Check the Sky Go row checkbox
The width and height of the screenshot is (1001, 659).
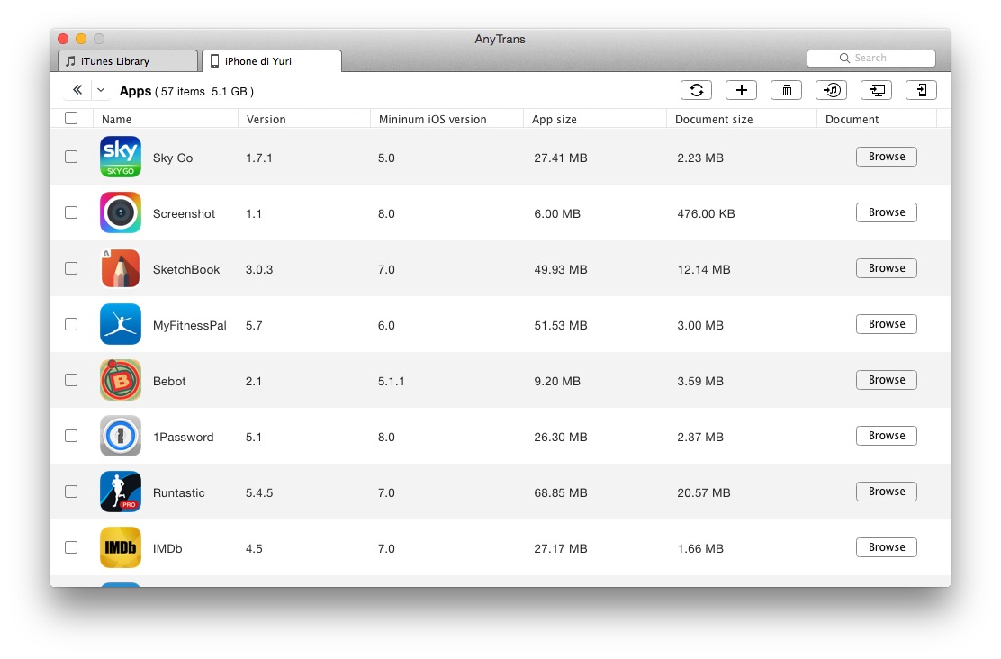pos(71,157)
